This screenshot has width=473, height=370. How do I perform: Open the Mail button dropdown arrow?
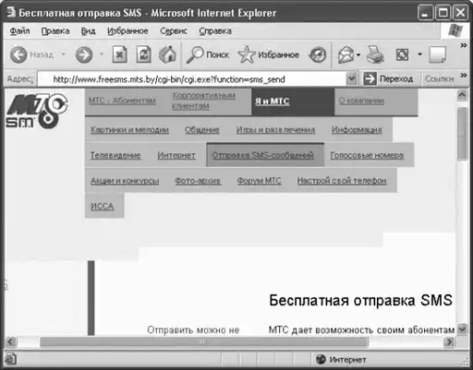358,55
